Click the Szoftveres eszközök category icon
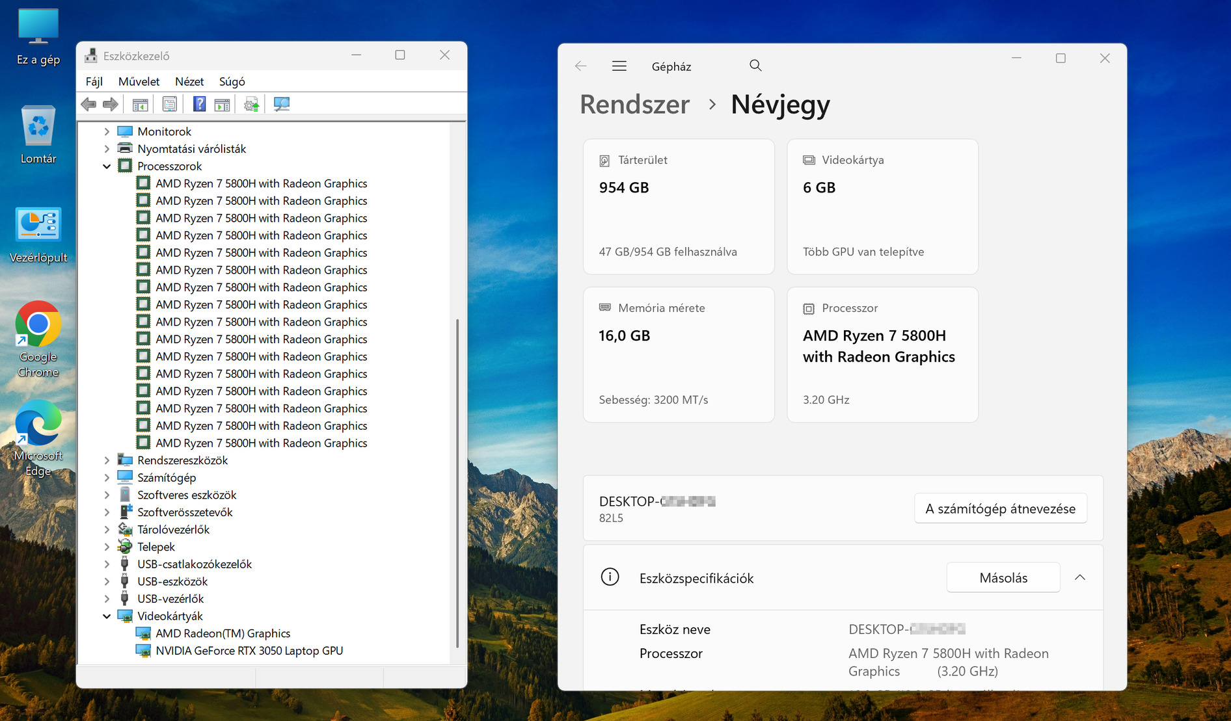The image size is (1231, 721). click(125, 495)
